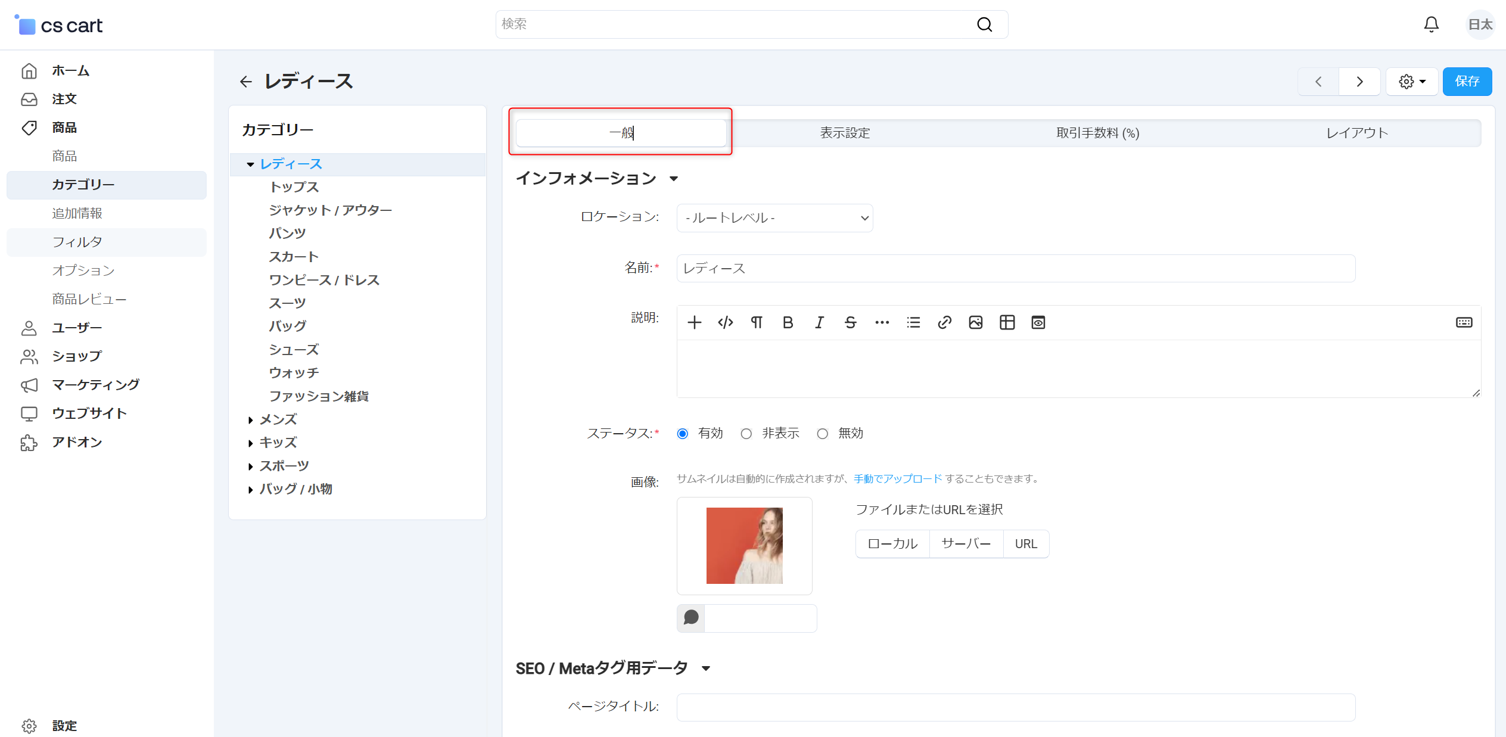Viewport: 1506px width, 737px height.
Task: Collapse the インフォメーション section
Action: (674, 179)
